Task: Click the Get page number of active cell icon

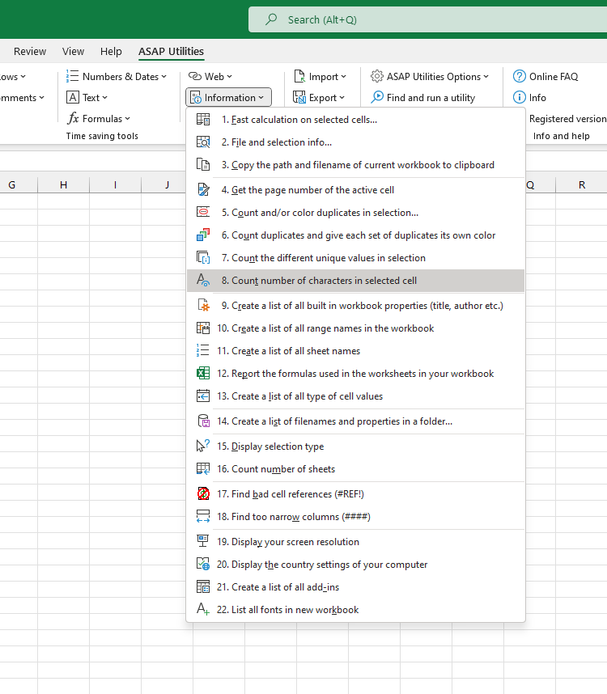Action: (203, 190)
